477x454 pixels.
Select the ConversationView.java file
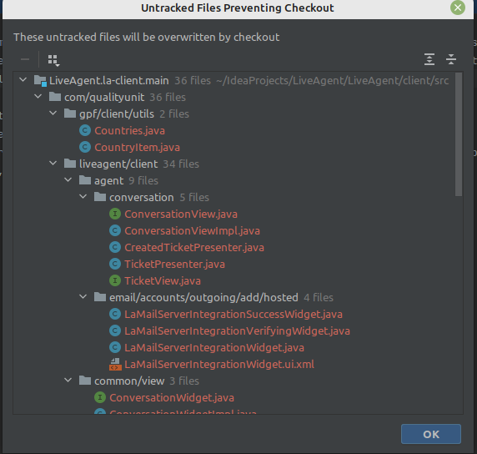point(181,214)
